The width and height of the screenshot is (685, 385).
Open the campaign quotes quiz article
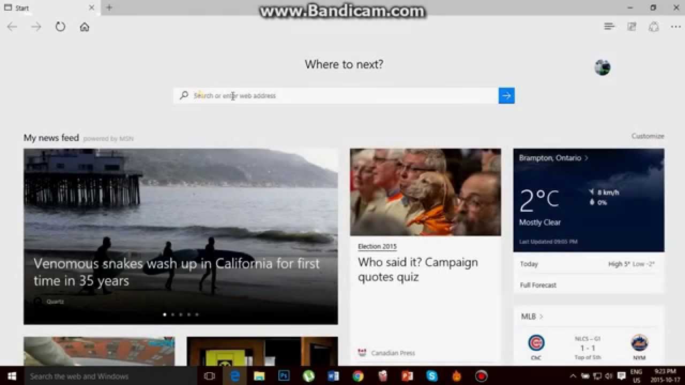click(418, 269)
